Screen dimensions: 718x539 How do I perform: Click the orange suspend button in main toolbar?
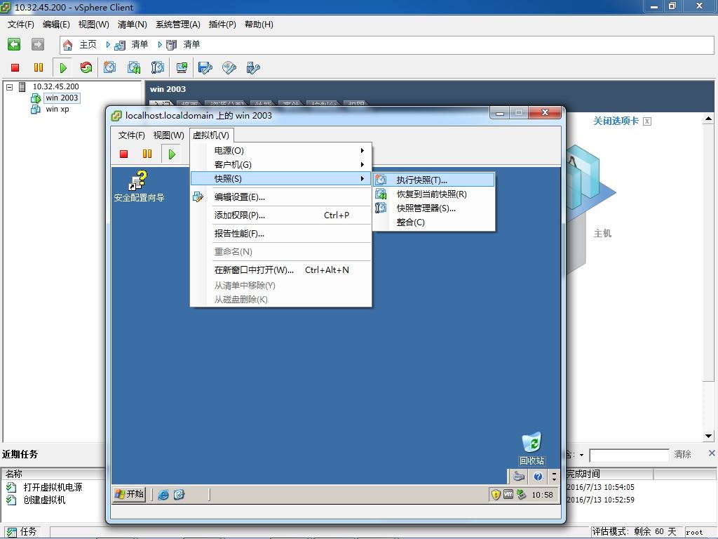[x=39, y=68]
